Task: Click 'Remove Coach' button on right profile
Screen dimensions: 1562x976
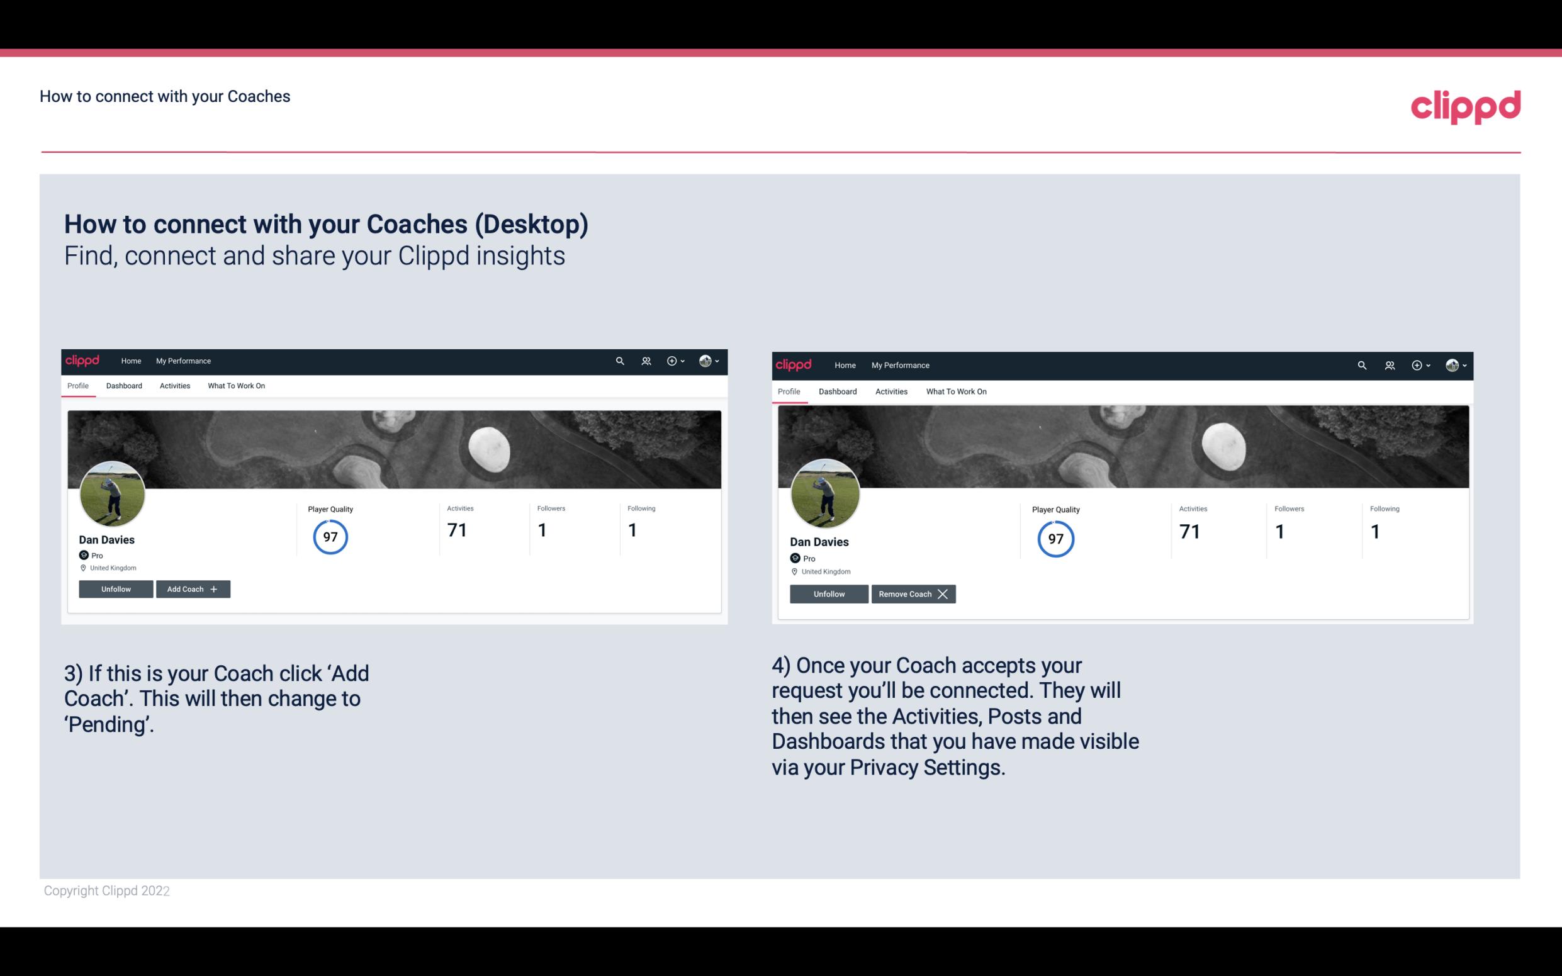Action: pyautogui.click(x=911, y=593)
